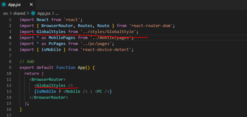The height and width of the screenshot is (117, 247).
Task: Click 'Routes' in the line 2 import
Action: point(85,26)
